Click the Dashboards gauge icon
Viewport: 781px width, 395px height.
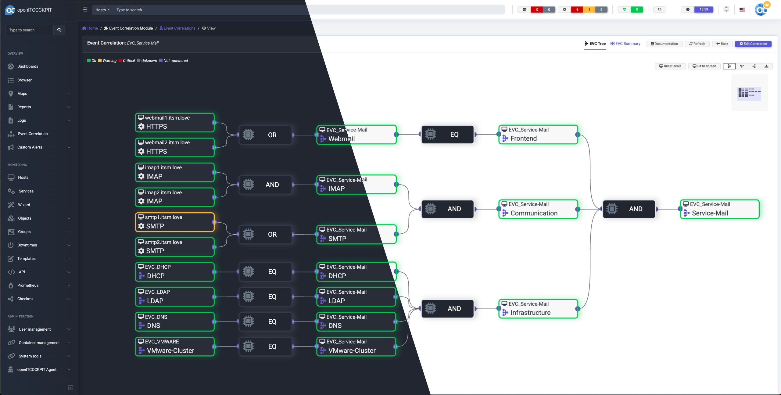(x=11, y=66)
